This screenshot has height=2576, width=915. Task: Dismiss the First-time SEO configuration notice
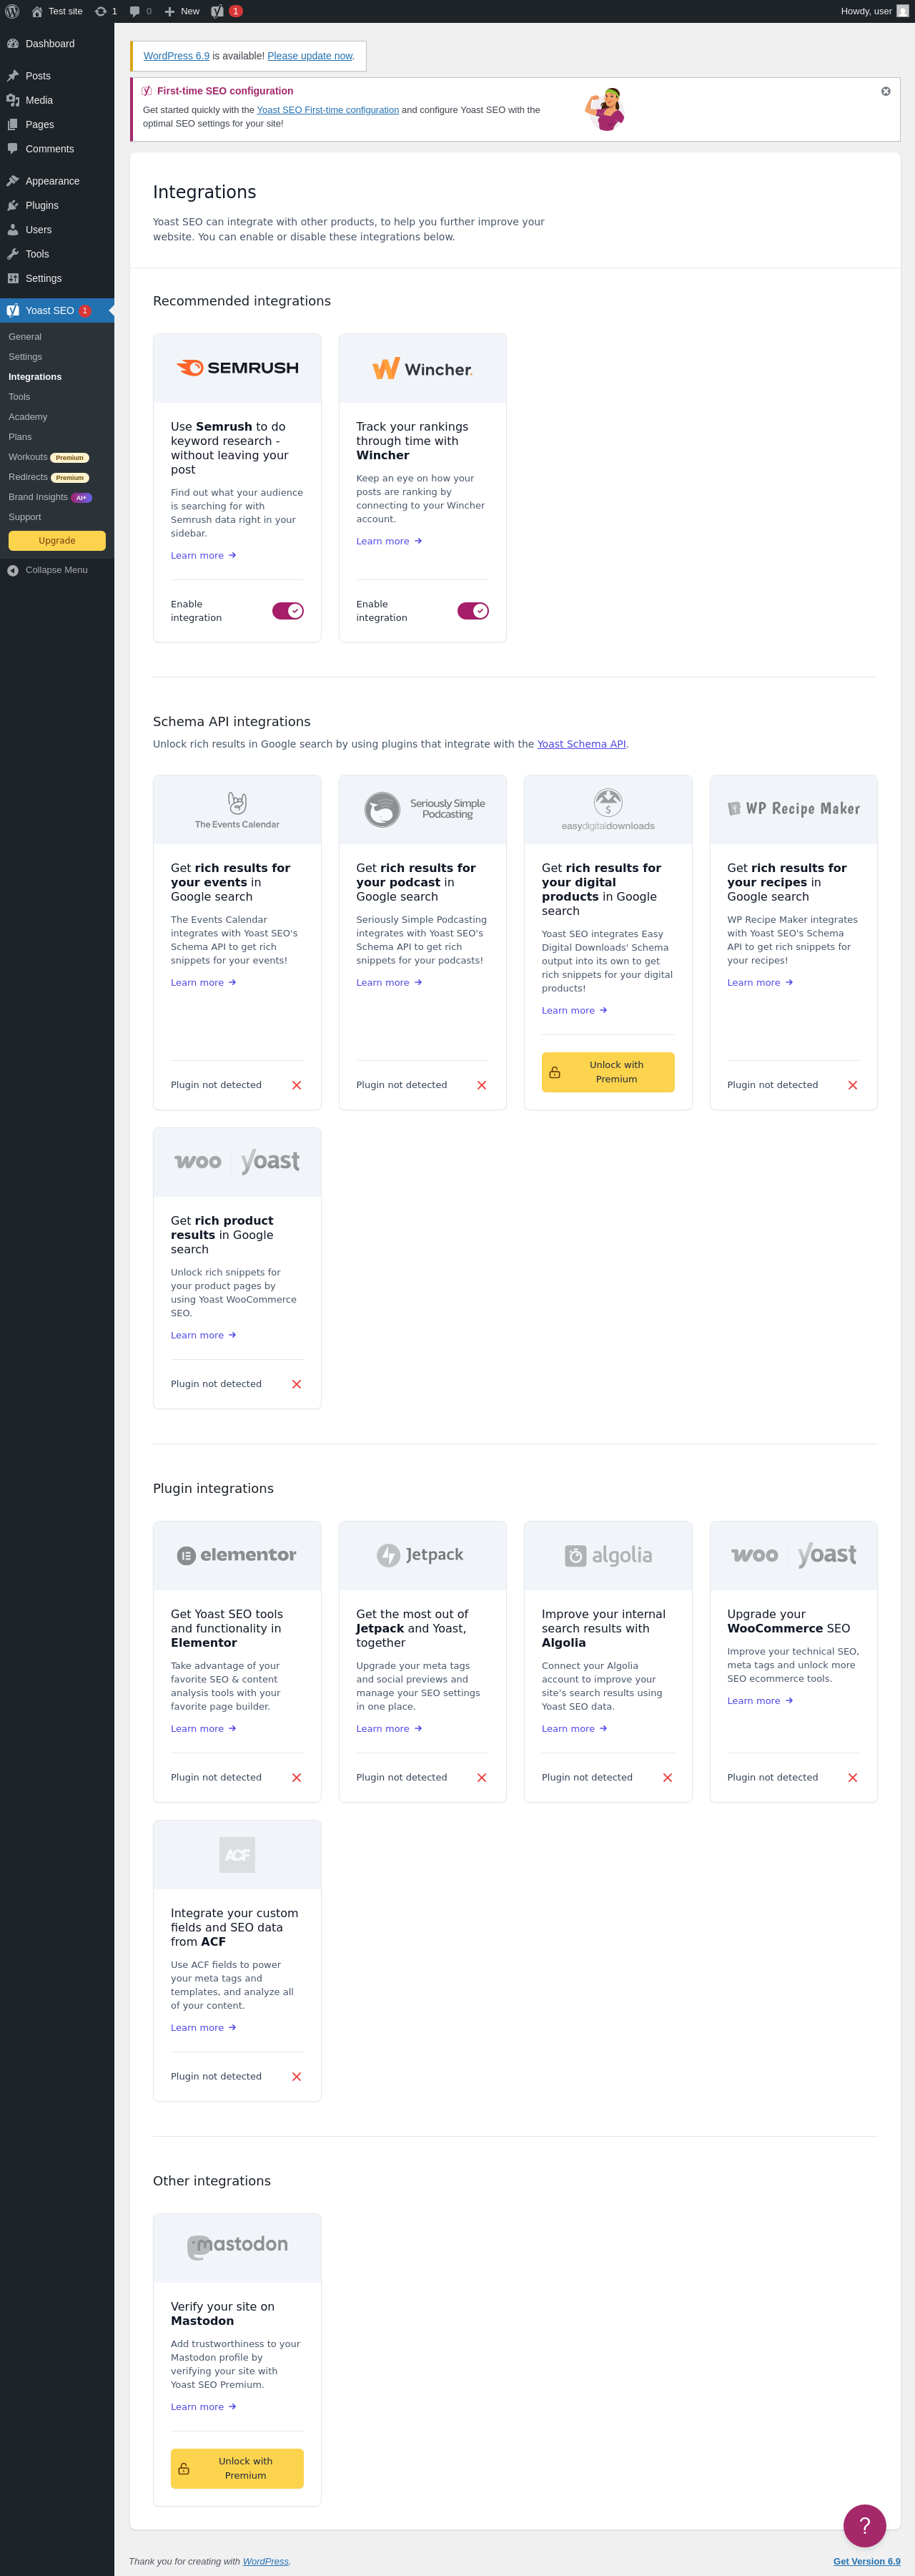(x=885, y=91)
